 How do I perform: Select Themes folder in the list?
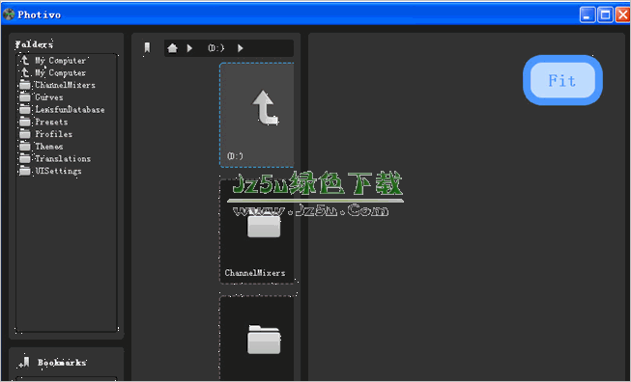49,147
